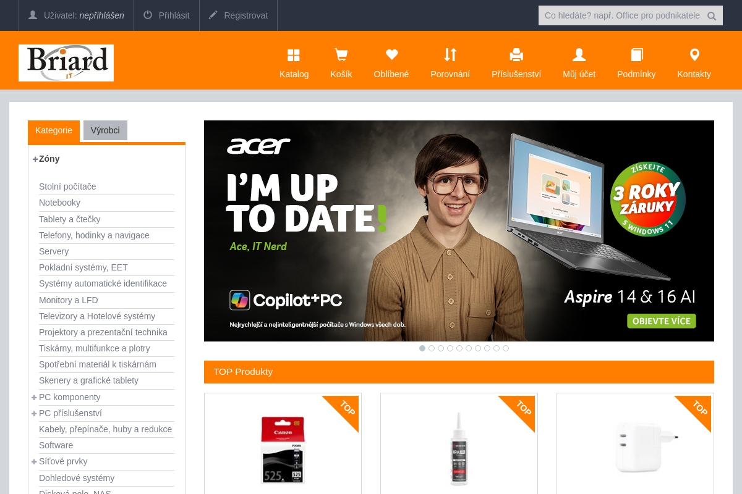Open Telefony, hodinky a navigace category
The height and width of the screenshot is (494, 742).
pyautogui.click(x=94, y=235)
